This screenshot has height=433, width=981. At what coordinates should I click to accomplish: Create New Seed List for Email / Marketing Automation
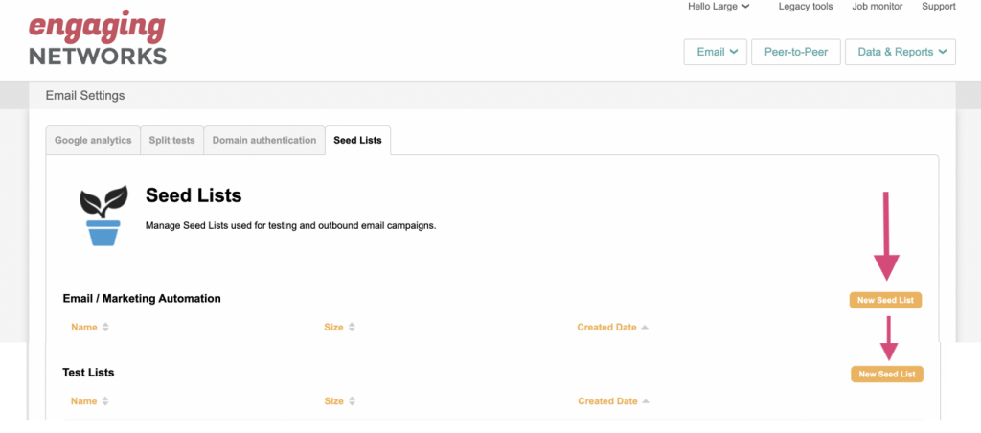pos(885,301)
